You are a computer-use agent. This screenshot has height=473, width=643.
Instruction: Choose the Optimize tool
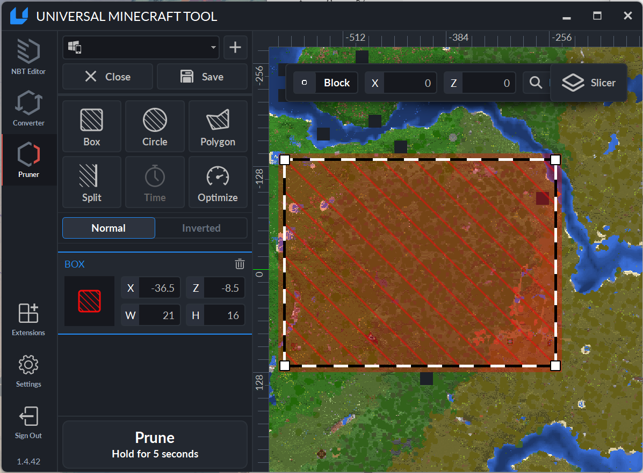pyautogui.click(x=218, y=182)
